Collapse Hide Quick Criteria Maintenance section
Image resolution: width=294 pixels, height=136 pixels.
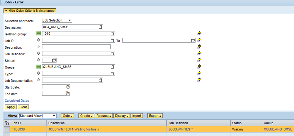pyautogui.click(x=30, y=11)
